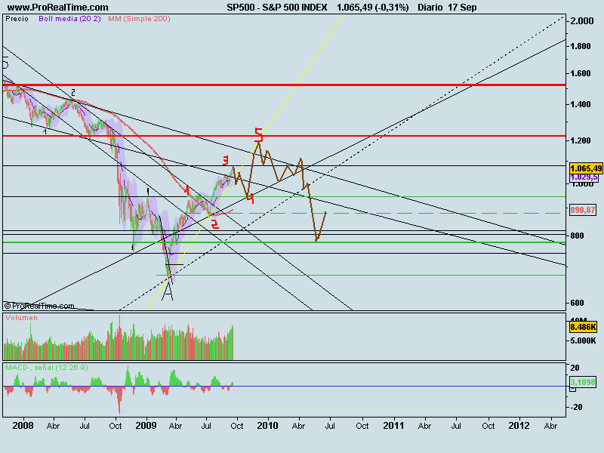Click the red wave 5 label at peak

click(259, 134)
